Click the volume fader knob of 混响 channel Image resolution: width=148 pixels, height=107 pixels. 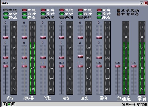click(99, 66)
